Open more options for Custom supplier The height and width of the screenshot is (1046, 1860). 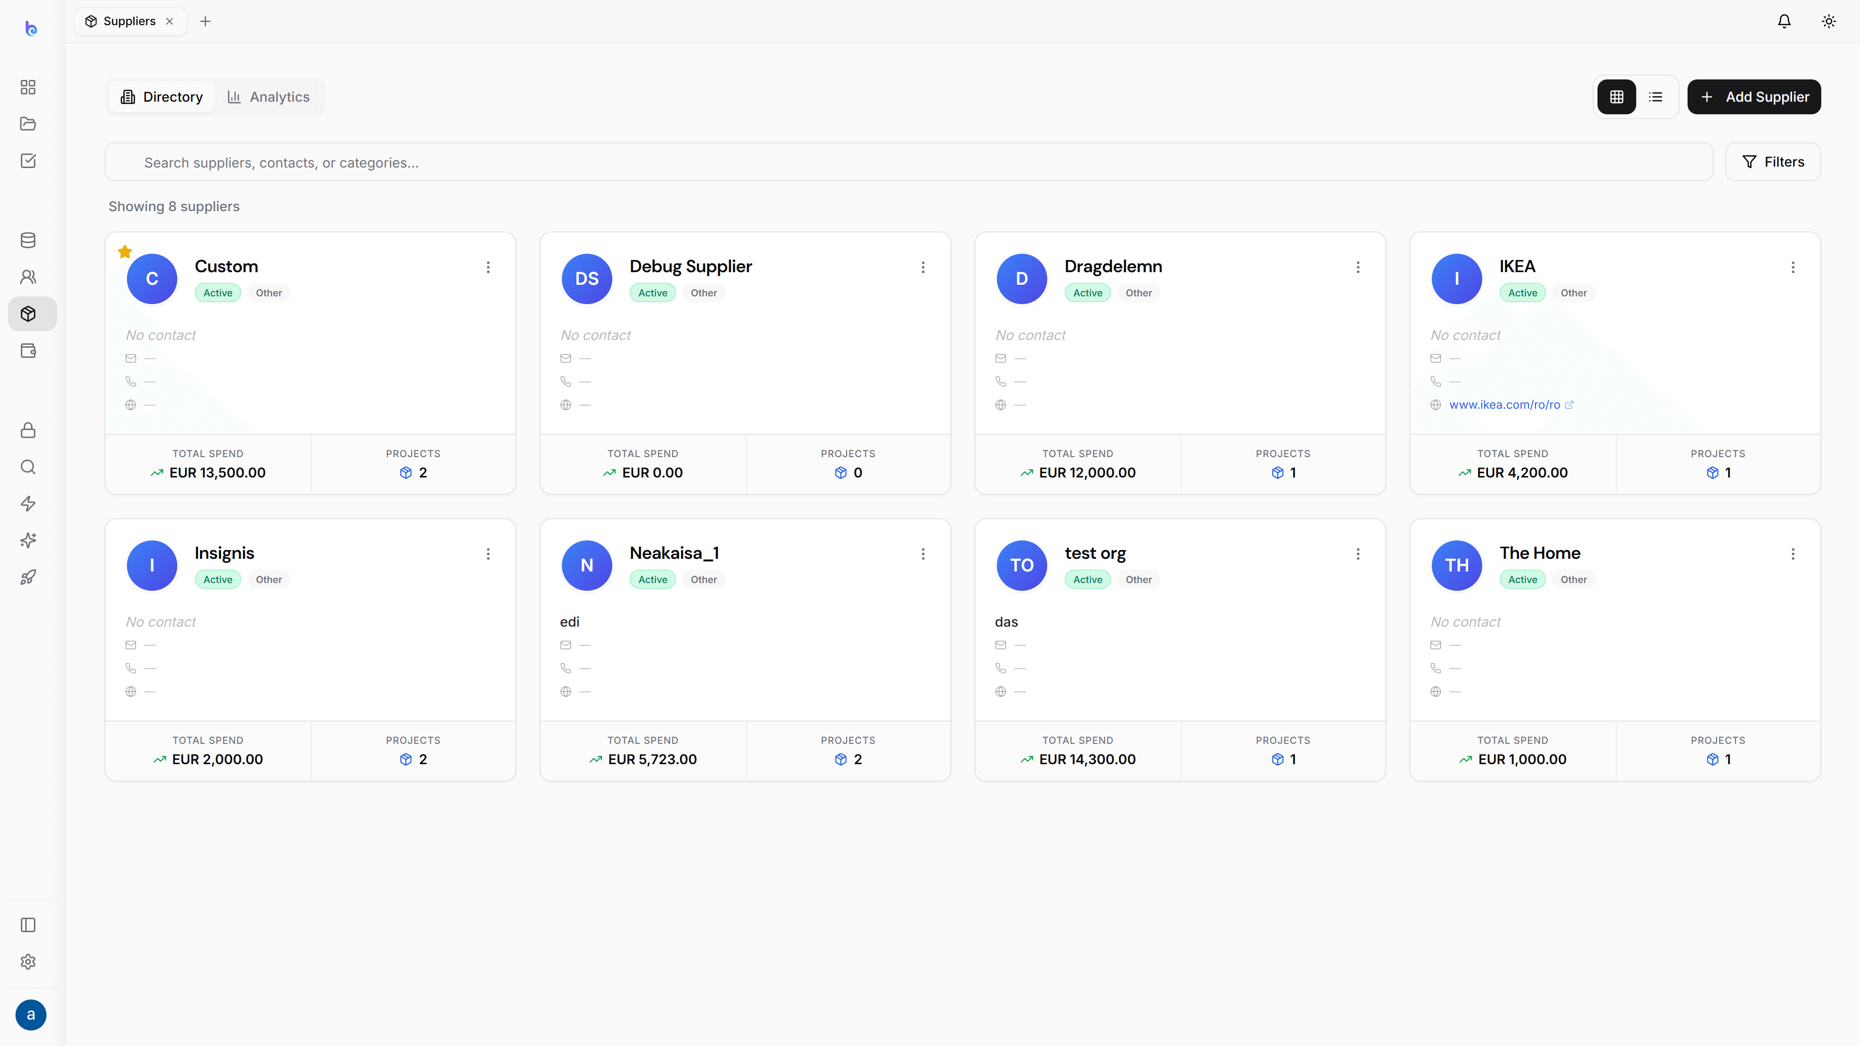pyautogui.click(x=488, y=267)
